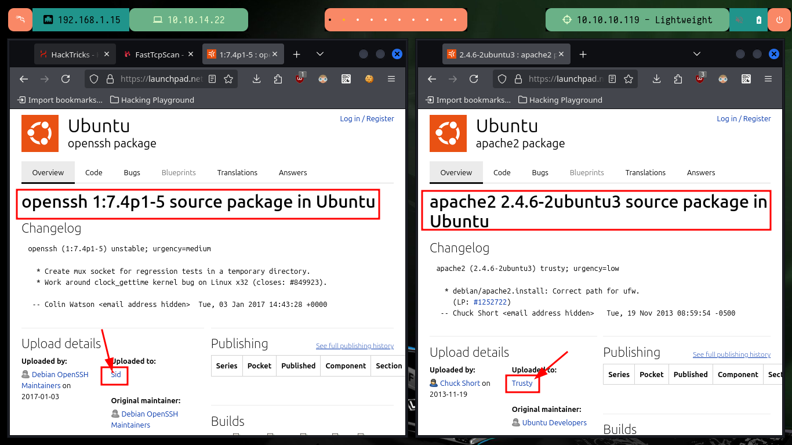Open downloads panel in apache2 window
792x445 pixels.
[657, 79]
